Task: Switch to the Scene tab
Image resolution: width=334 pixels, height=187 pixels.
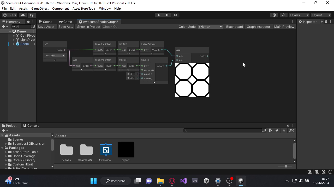Action: coord(45,22)
